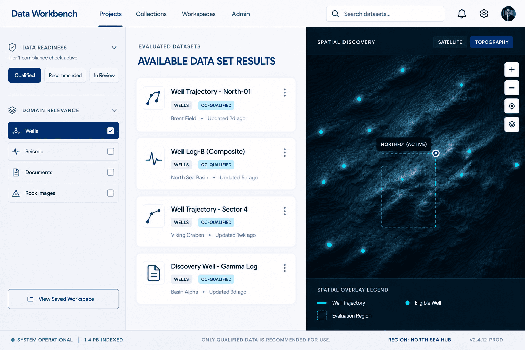Click Brent Field location text

(x=184, y=118)
